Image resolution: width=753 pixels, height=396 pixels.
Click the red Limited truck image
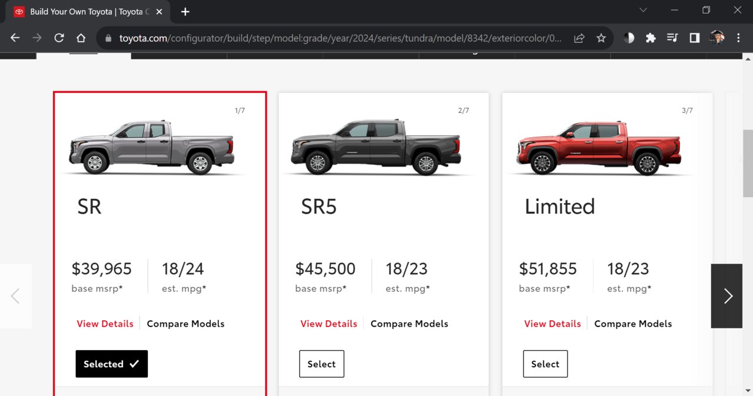tap(599, 147)
